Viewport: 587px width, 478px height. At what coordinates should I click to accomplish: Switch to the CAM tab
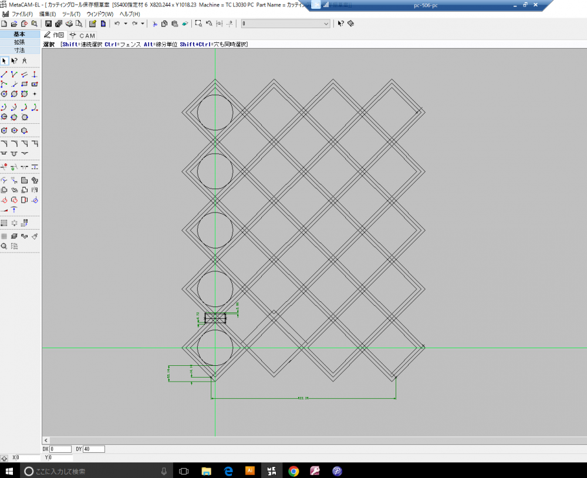pyautogui.click(x=82, y=36)
